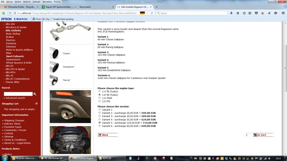Click the page vertical scrollbar thumb
This screenshot has width=287, height=161.
[x=285, y=68]
